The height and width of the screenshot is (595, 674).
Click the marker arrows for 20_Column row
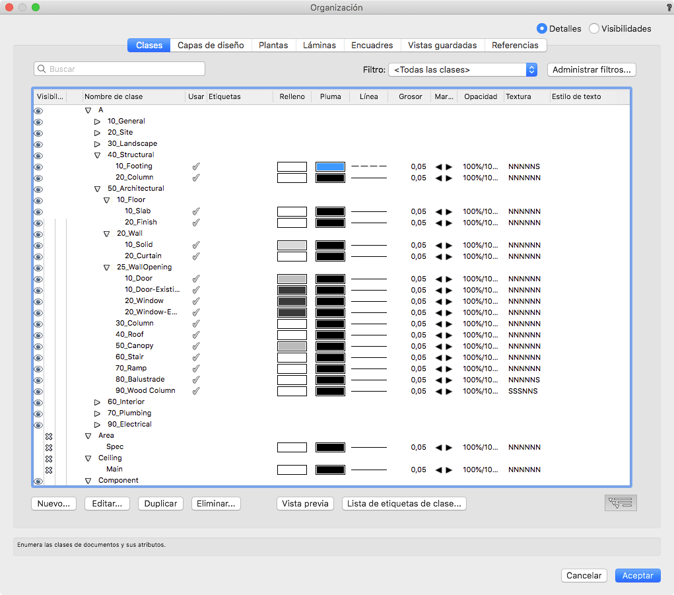[x=444, y=178]
